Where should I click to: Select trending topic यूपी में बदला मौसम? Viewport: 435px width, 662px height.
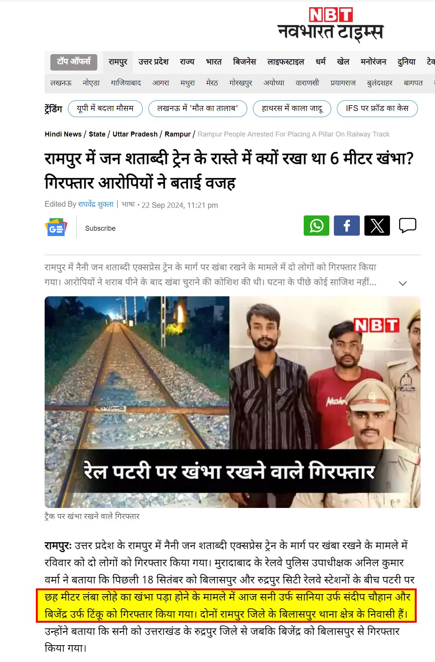(x=105, y=109)
